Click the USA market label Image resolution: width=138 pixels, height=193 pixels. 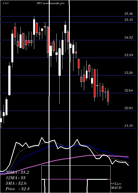pyautogui.click(x=6, y=3)
